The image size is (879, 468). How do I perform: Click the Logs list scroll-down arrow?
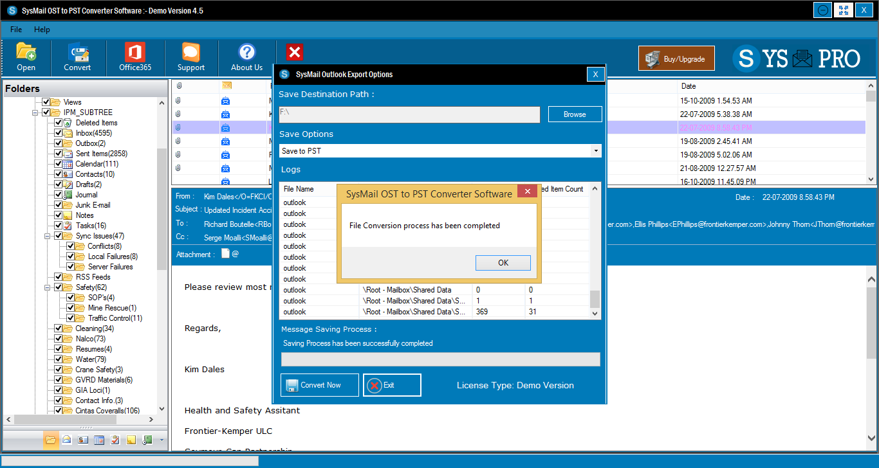click(x=595, y=313)
